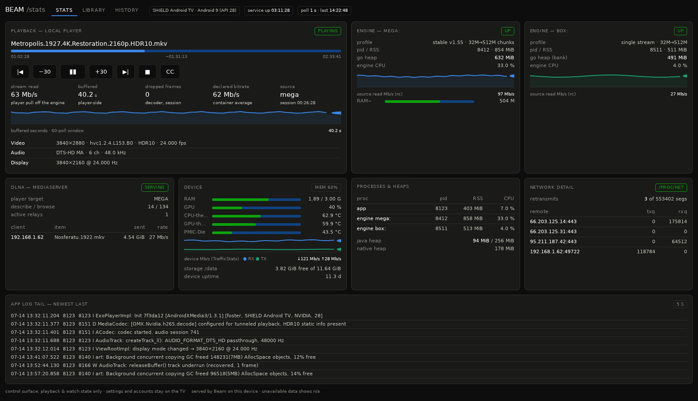Select the 'engine box:' process row

435,228
